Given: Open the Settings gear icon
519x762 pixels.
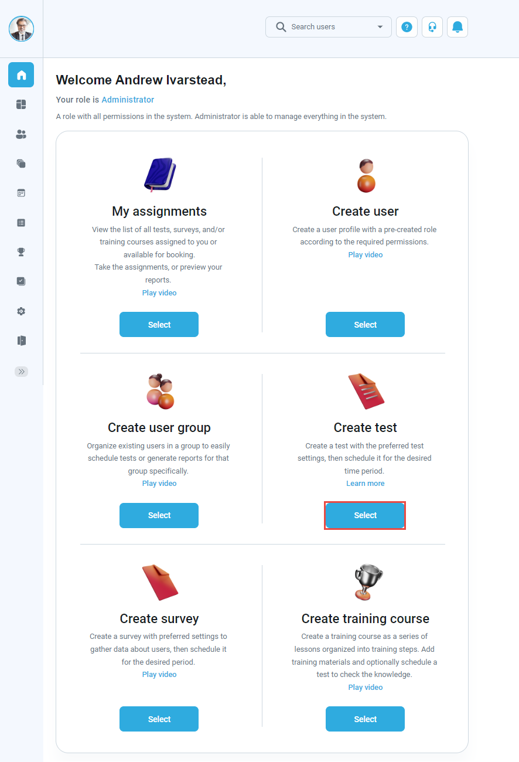Looking at the screenshot, I should coord(21,311).
